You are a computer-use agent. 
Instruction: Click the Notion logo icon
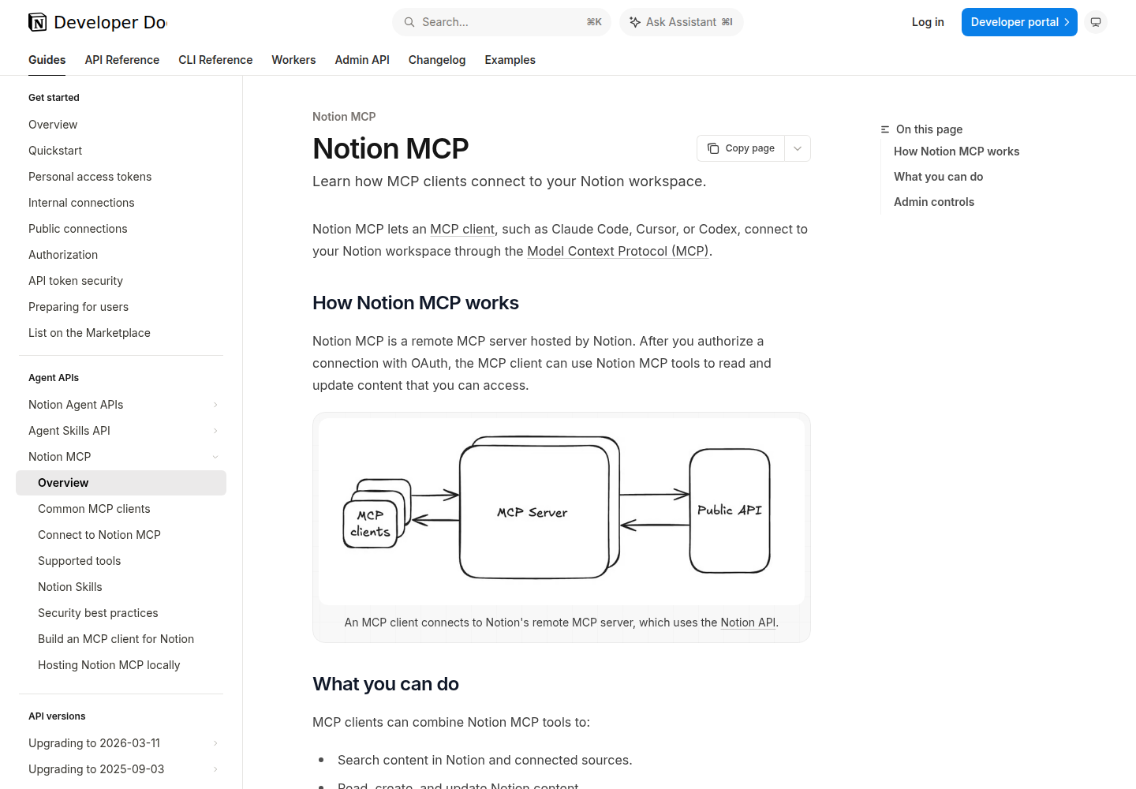(x=37, y=22)
